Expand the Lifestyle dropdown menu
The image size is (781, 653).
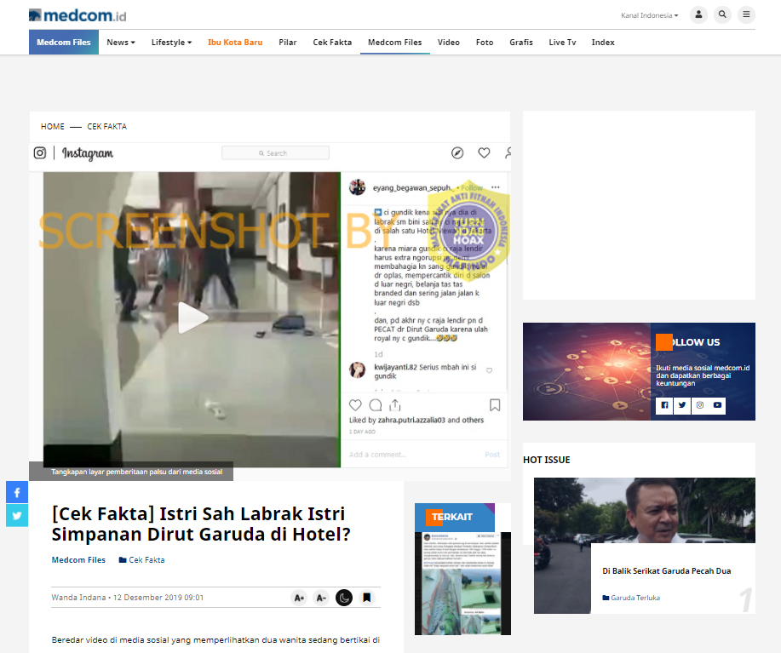coord(171,43)
